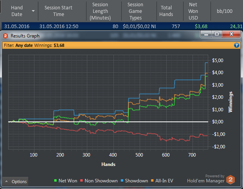Viewport: 243px width, 189px height.
Task: Click the 500 hands x-axis label
Action: pos(139,155)
